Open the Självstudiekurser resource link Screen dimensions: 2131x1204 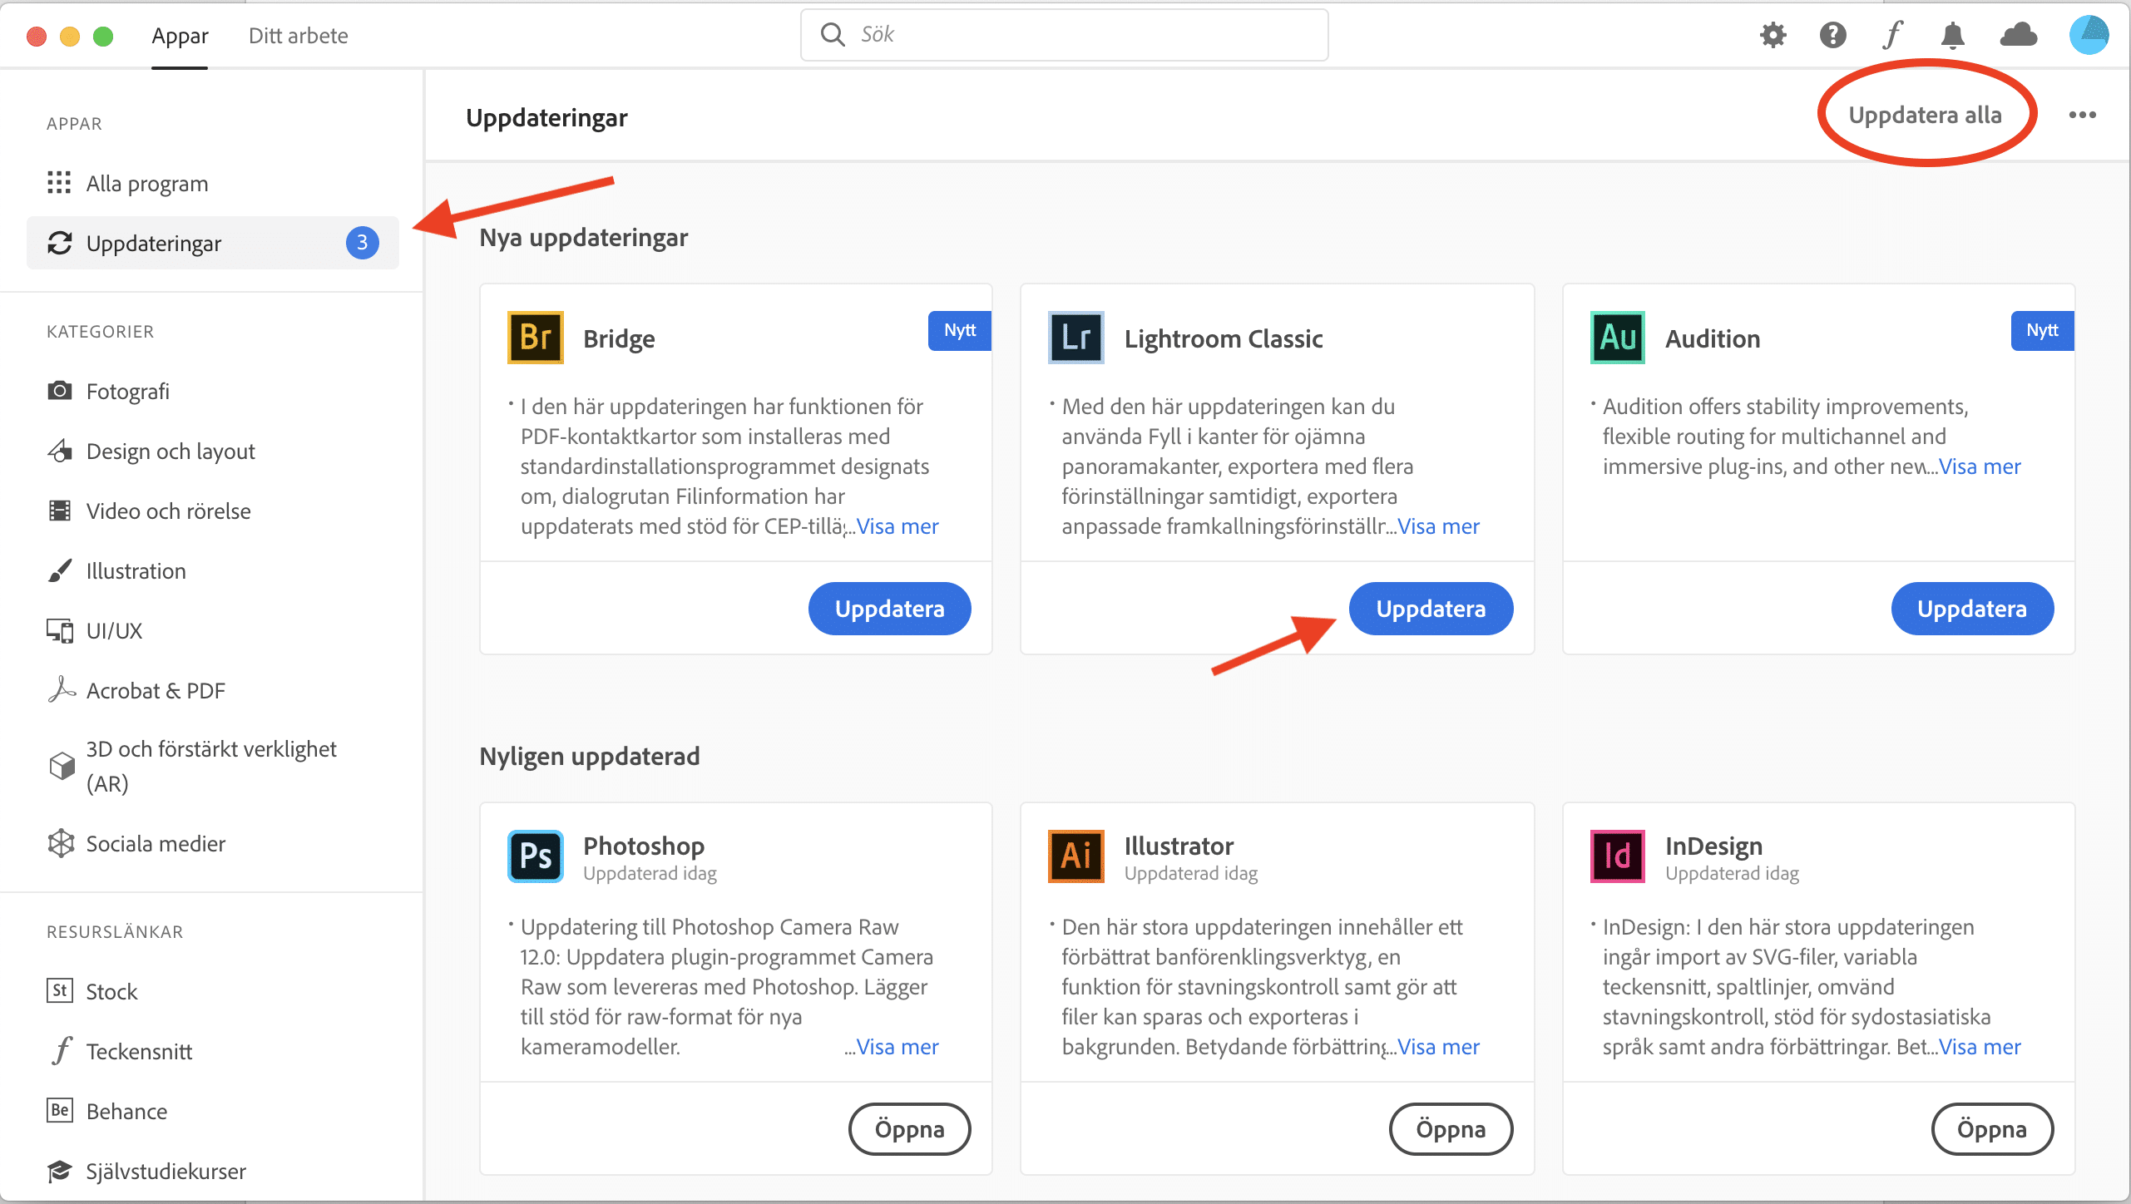coord(213,1171)
